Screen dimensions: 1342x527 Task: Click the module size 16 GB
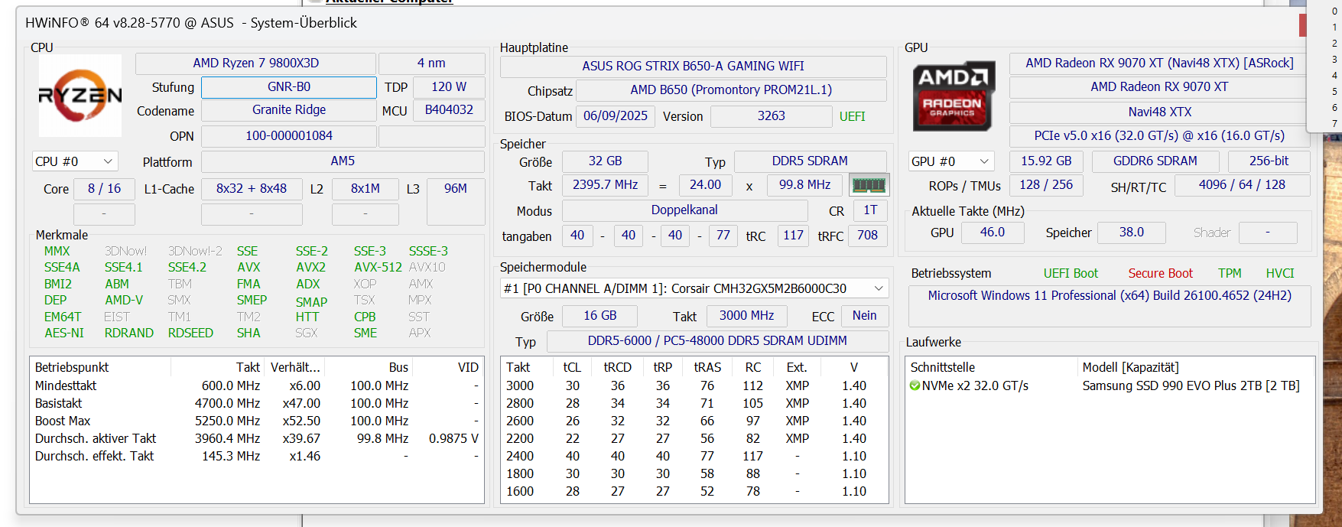[600, 316]
